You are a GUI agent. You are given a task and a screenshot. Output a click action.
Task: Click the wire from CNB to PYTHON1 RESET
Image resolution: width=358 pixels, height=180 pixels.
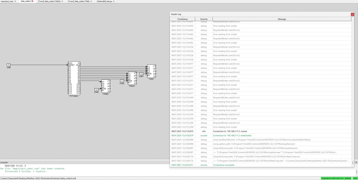pos(39,65)
